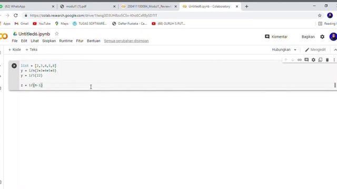Restore down the Chrome window
337x189 pixels.
click(326, 6)
